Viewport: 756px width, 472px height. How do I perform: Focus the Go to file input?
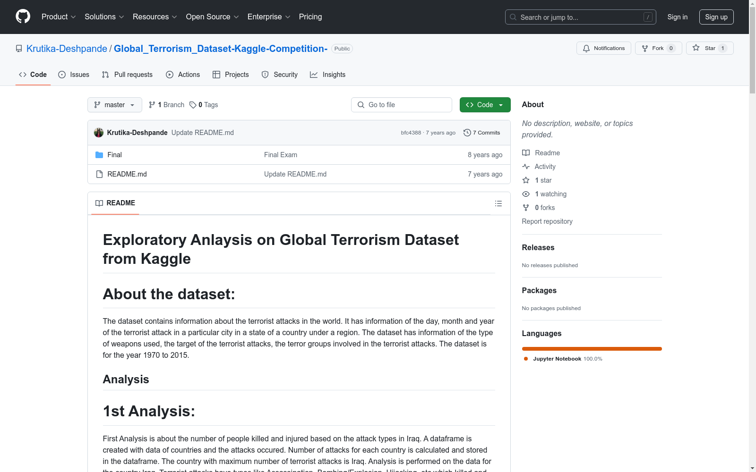402,105
